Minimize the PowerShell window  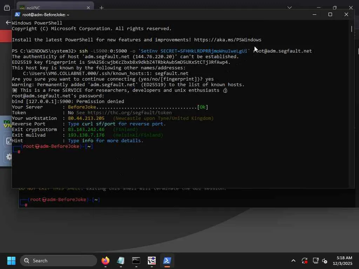[x=314, y=14]
